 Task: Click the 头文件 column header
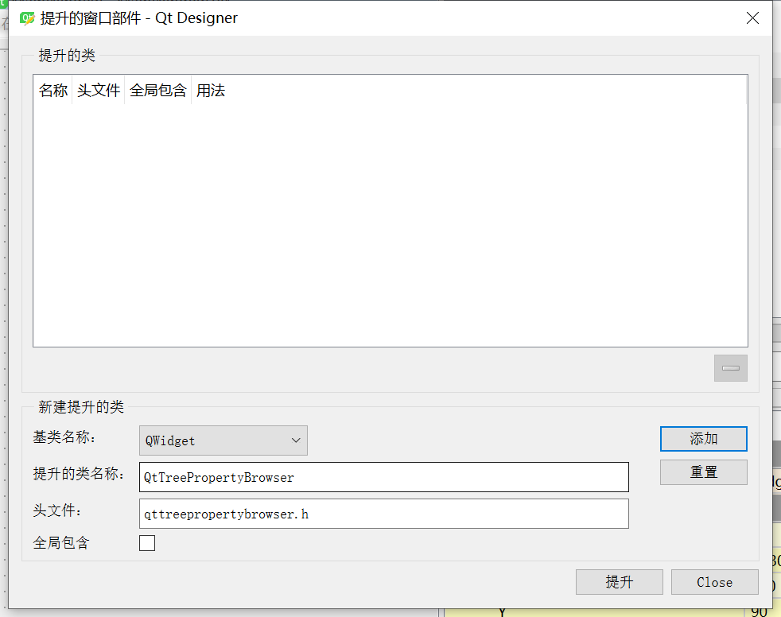coord(97,90)
